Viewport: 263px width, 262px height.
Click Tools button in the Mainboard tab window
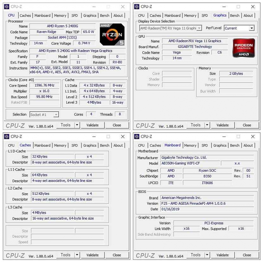(196, 255)
